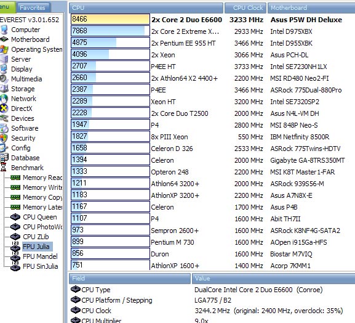The image size is (355, 323).
Task: Click the Memory Read RAM module icon
Action: (15, 178)
